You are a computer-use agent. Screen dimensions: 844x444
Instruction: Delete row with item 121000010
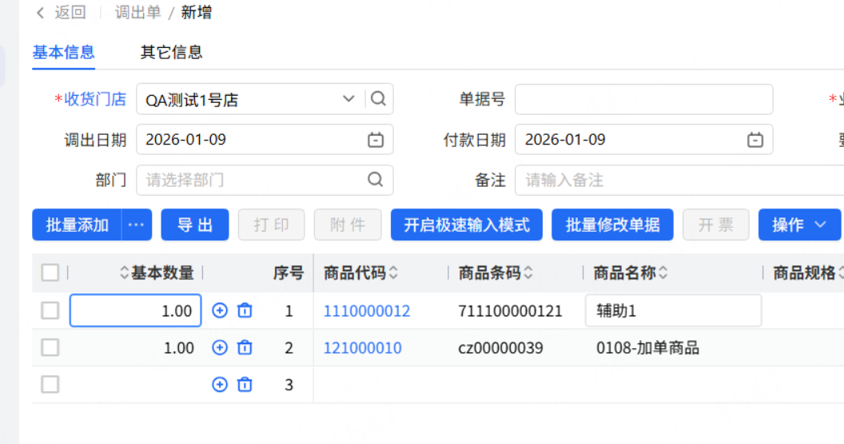coord(245,347)
